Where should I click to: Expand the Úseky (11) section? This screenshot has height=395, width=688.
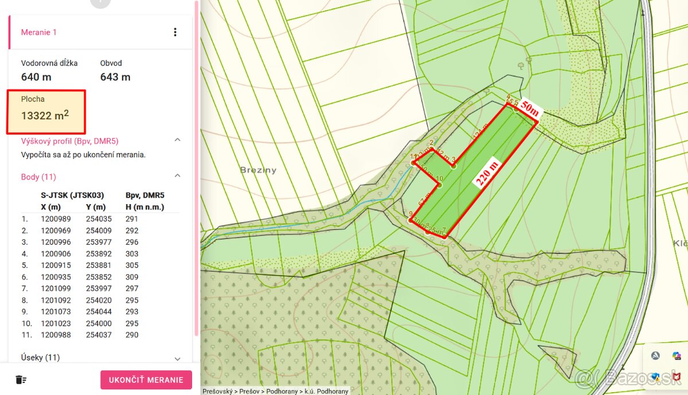pyautogui.click(x=177, y=358)
